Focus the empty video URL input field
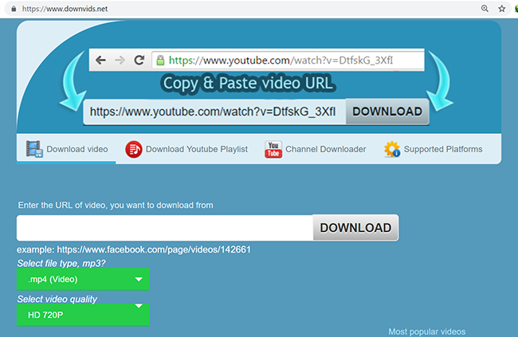Screen dimensions: 518x337 pyautogui.click(x=164, y=228)
